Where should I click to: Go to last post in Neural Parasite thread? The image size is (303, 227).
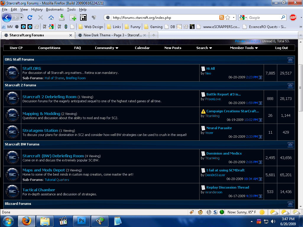pos(260,137)
